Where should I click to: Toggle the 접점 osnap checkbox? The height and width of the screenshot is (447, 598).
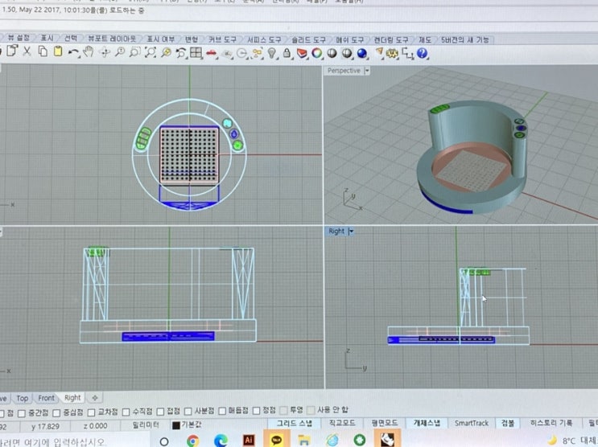160,412
